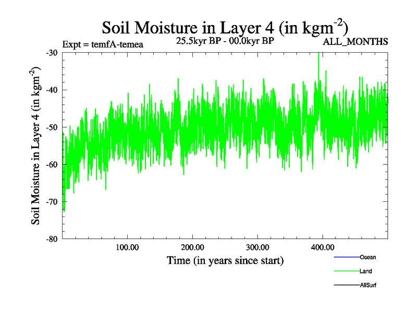The width and height of the screenshot is (417, 313).
Task: Click the -80 y-axis tick label
Action: [52, 239]
